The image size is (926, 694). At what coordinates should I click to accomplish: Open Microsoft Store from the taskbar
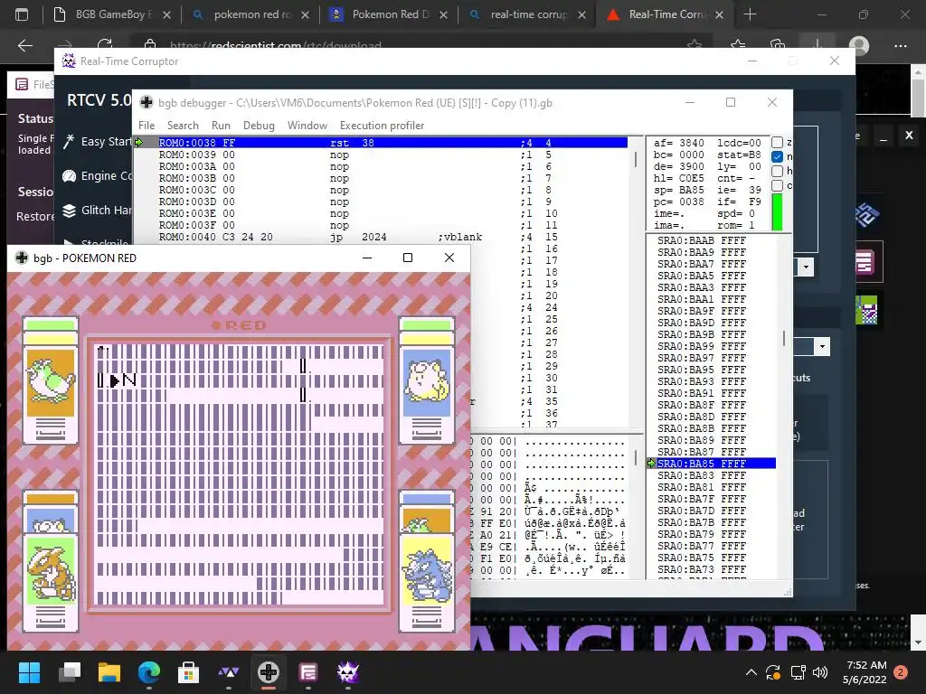pos(188,672)
